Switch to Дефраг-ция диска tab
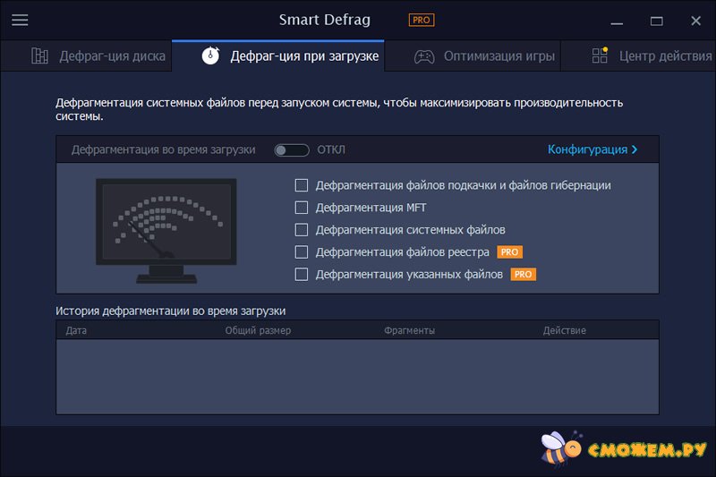Image resolution: width=716 pixels, height=477 pixels. tap(112, 56)
